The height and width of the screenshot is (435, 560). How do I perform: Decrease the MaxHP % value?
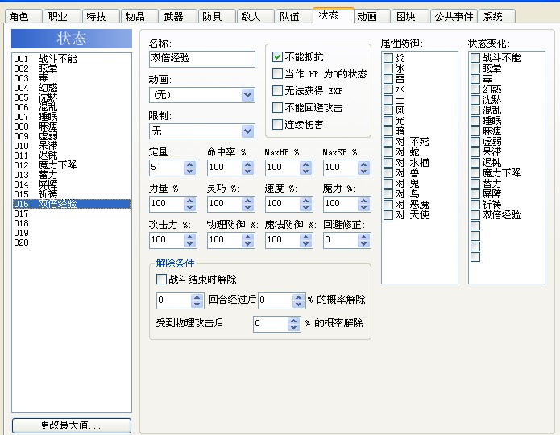tap(305, 171)
